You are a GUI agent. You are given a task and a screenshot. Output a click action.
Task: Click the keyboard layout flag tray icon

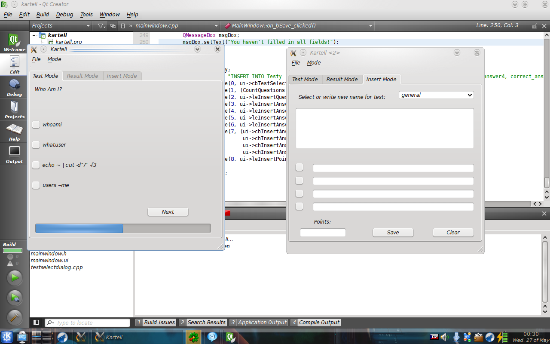(x=434, y=337)
